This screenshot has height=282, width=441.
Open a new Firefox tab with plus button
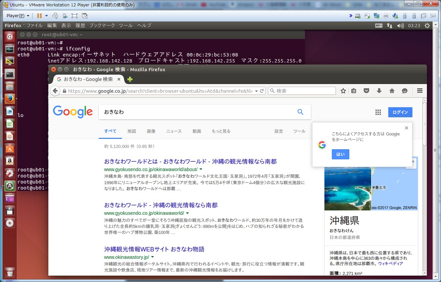click(130, 79)
